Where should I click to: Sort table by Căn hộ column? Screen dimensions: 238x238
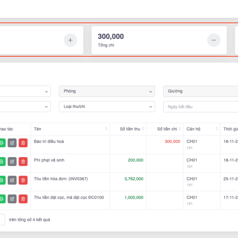point(217,129)
